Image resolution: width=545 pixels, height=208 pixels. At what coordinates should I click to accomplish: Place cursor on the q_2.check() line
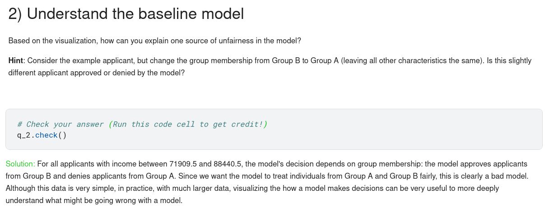click(x=42, y=135)
